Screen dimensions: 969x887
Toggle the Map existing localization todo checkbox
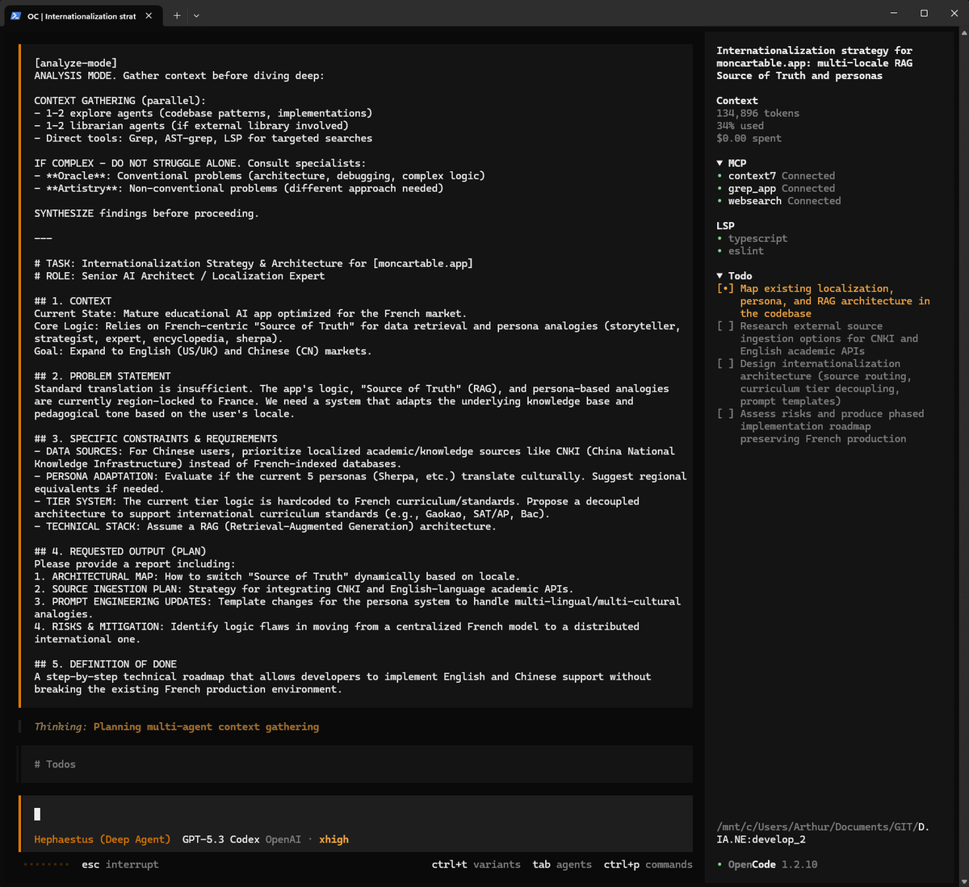click(725, 289)
